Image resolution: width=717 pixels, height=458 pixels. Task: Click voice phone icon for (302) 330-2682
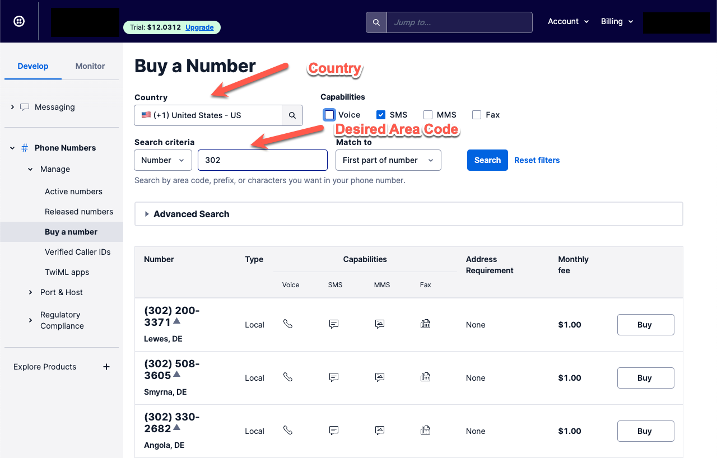(288, 430)
